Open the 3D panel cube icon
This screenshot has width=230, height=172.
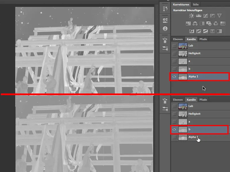tap(165, 20)
